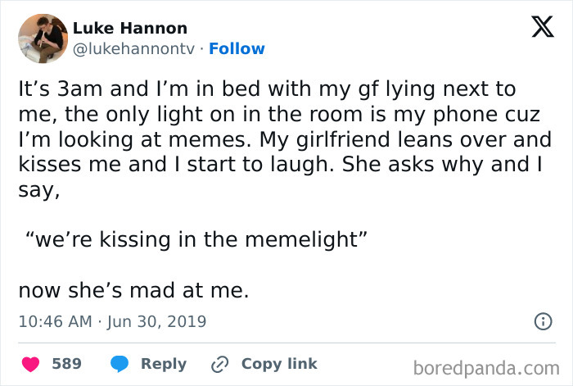
Task: Click the Reply text label
Action: pos(164,363)
